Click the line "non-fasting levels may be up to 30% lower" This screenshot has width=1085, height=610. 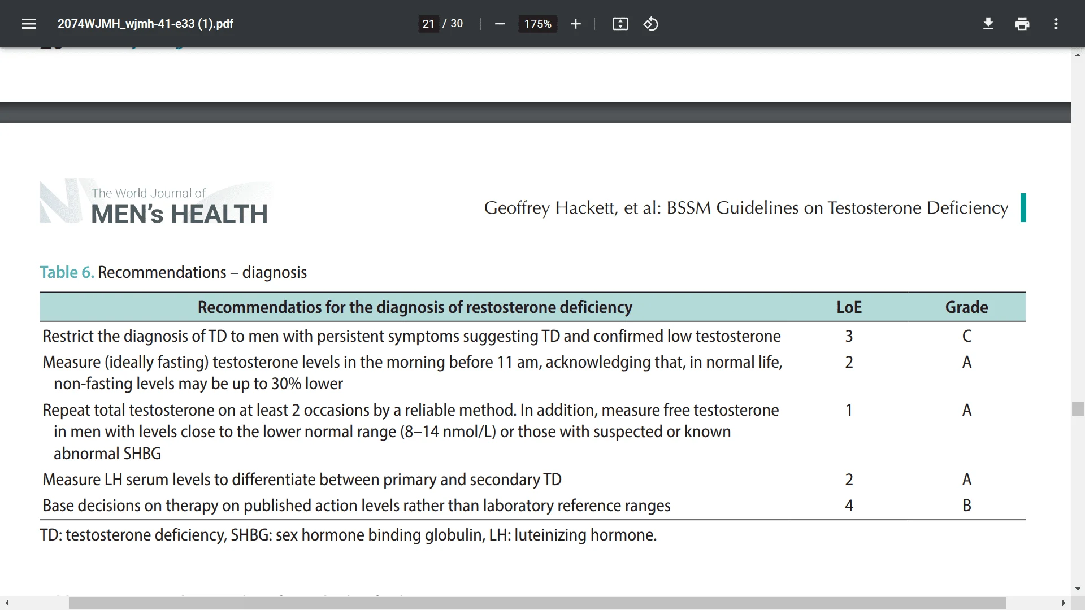tap(198, 384)
